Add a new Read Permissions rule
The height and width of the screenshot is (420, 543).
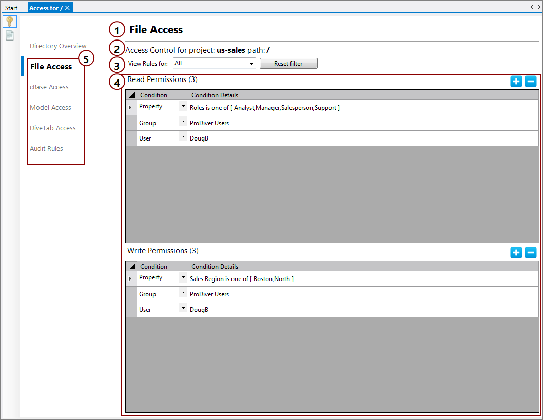(x=516, y=81)
